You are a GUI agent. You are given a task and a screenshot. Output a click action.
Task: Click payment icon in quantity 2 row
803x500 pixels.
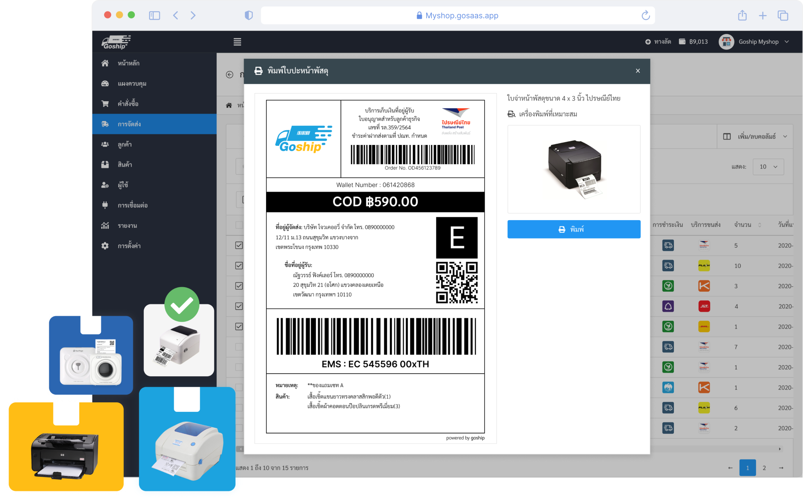point(668,428)
